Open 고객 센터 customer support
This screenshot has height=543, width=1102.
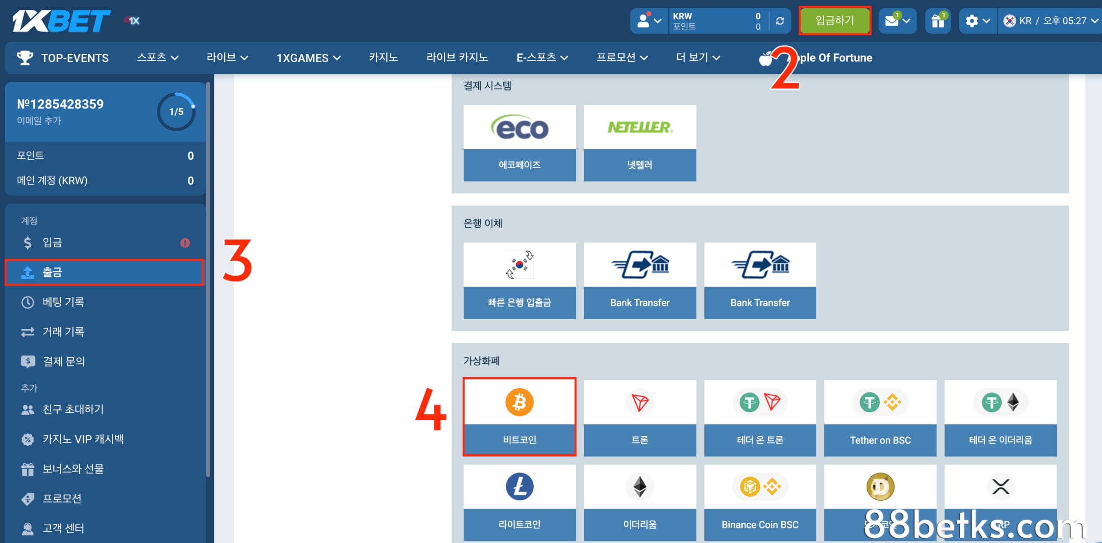[x=104, y=528]
